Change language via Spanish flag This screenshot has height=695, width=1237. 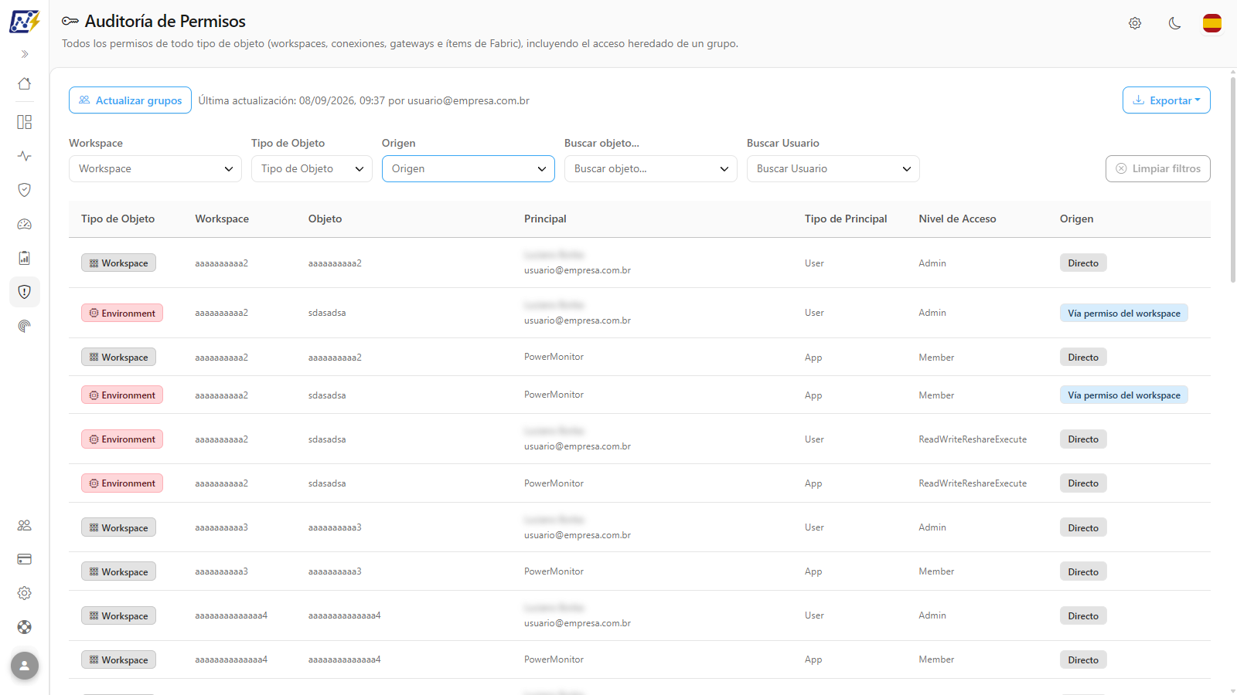pyautogui.click(x=1212, y=23)
